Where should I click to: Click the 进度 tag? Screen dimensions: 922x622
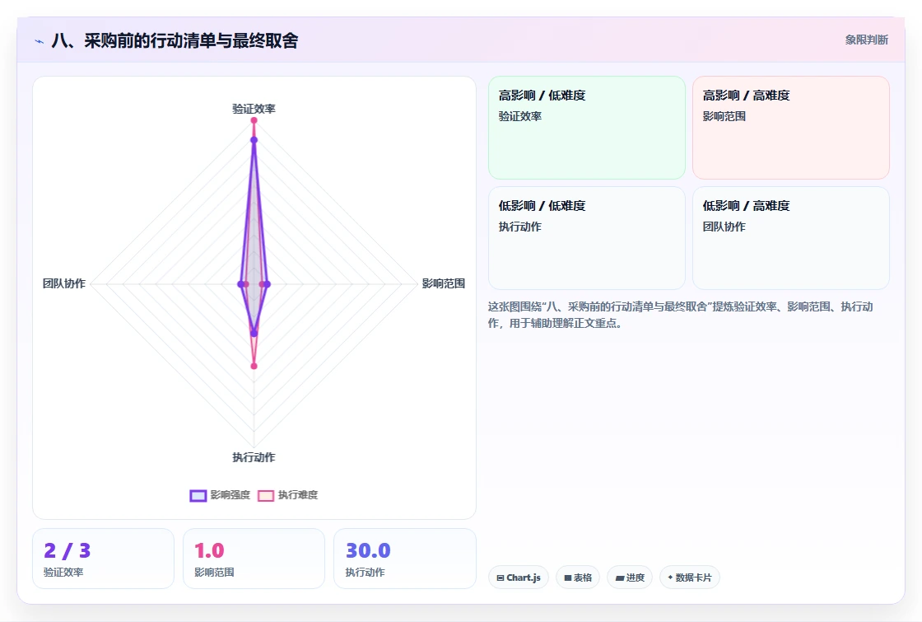coord(630,578)
